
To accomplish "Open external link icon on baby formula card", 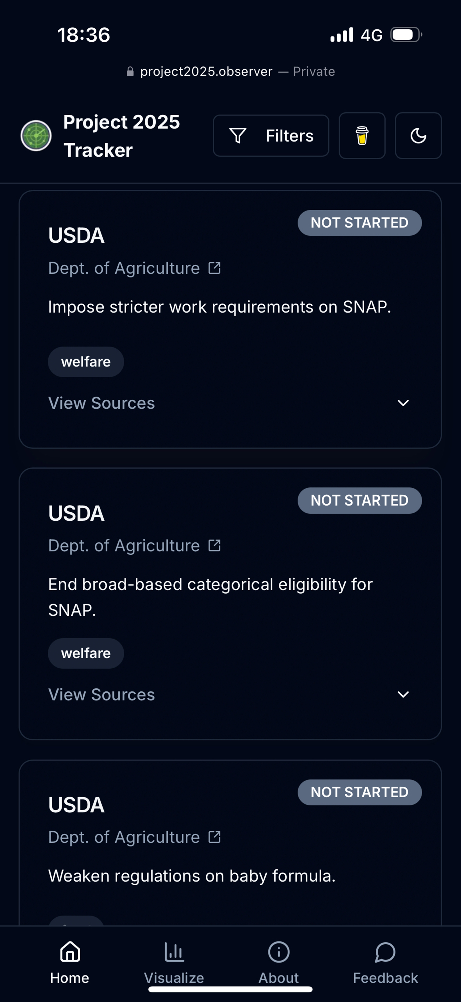I will click(214, 837).
